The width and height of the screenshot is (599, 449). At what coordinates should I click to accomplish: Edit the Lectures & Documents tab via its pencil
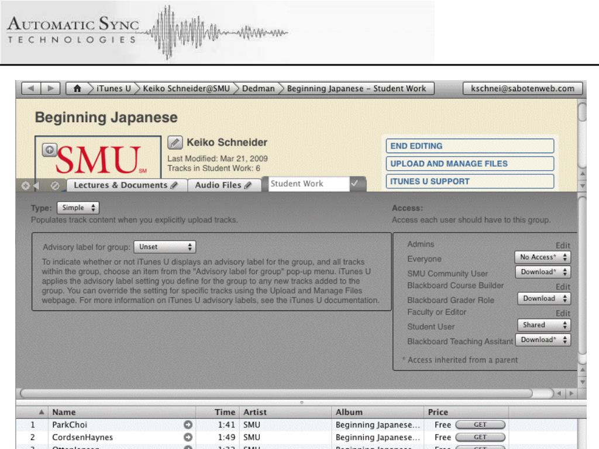tap(174, 185)
